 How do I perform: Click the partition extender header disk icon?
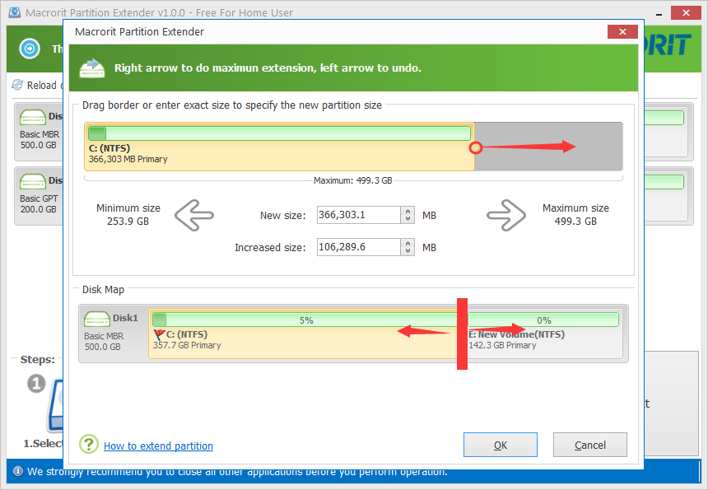point(92,68)
